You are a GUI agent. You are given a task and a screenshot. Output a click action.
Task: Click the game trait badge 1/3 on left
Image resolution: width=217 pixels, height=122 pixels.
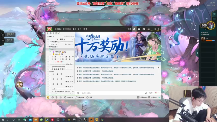pyautogui.click(x=8, y=35)
